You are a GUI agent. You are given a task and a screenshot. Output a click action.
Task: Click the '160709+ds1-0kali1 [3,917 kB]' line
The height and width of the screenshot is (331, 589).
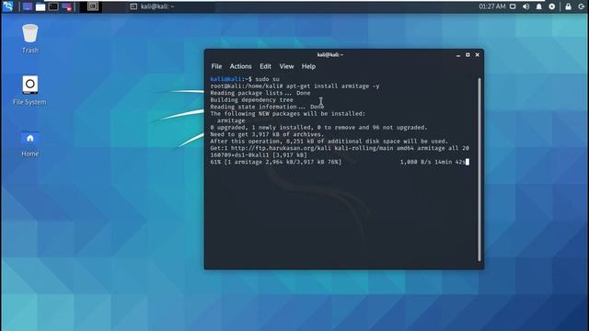(259, 155)
